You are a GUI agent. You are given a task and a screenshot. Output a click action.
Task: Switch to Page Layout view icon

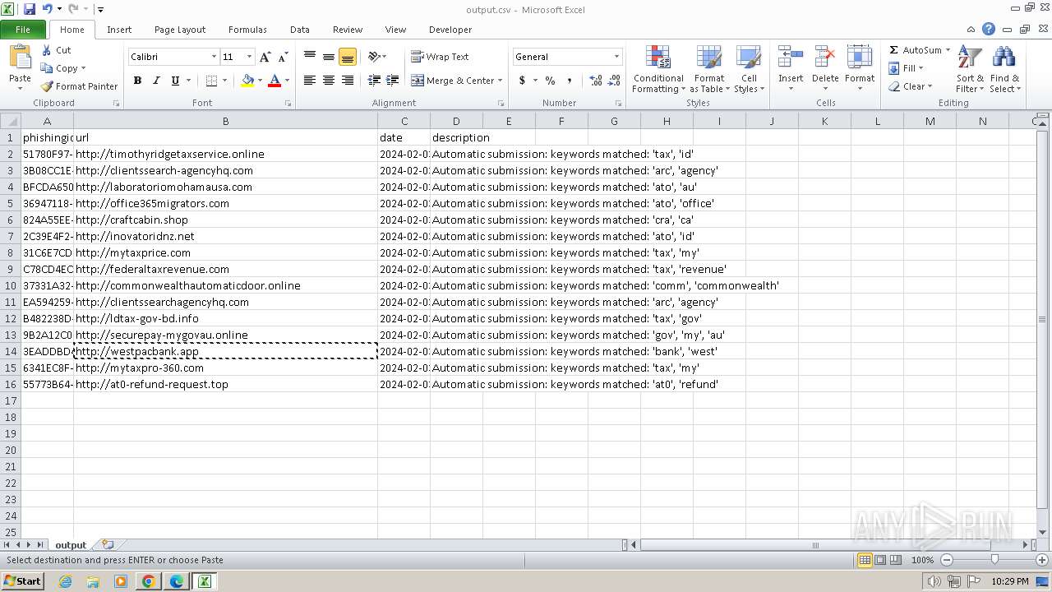tap(880, 560)
